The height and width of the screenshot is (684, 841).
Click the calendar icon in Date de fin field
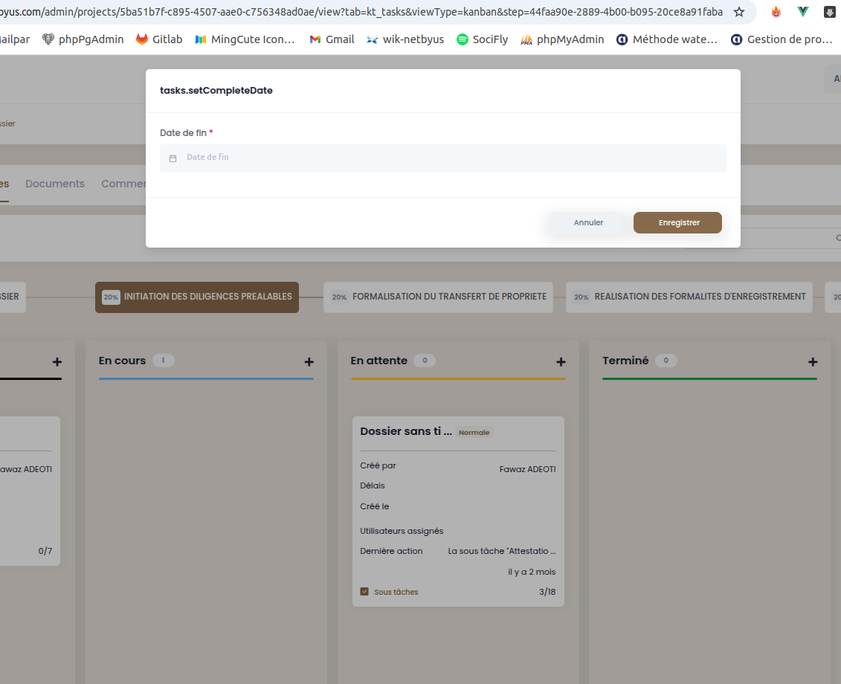point(173,158)
